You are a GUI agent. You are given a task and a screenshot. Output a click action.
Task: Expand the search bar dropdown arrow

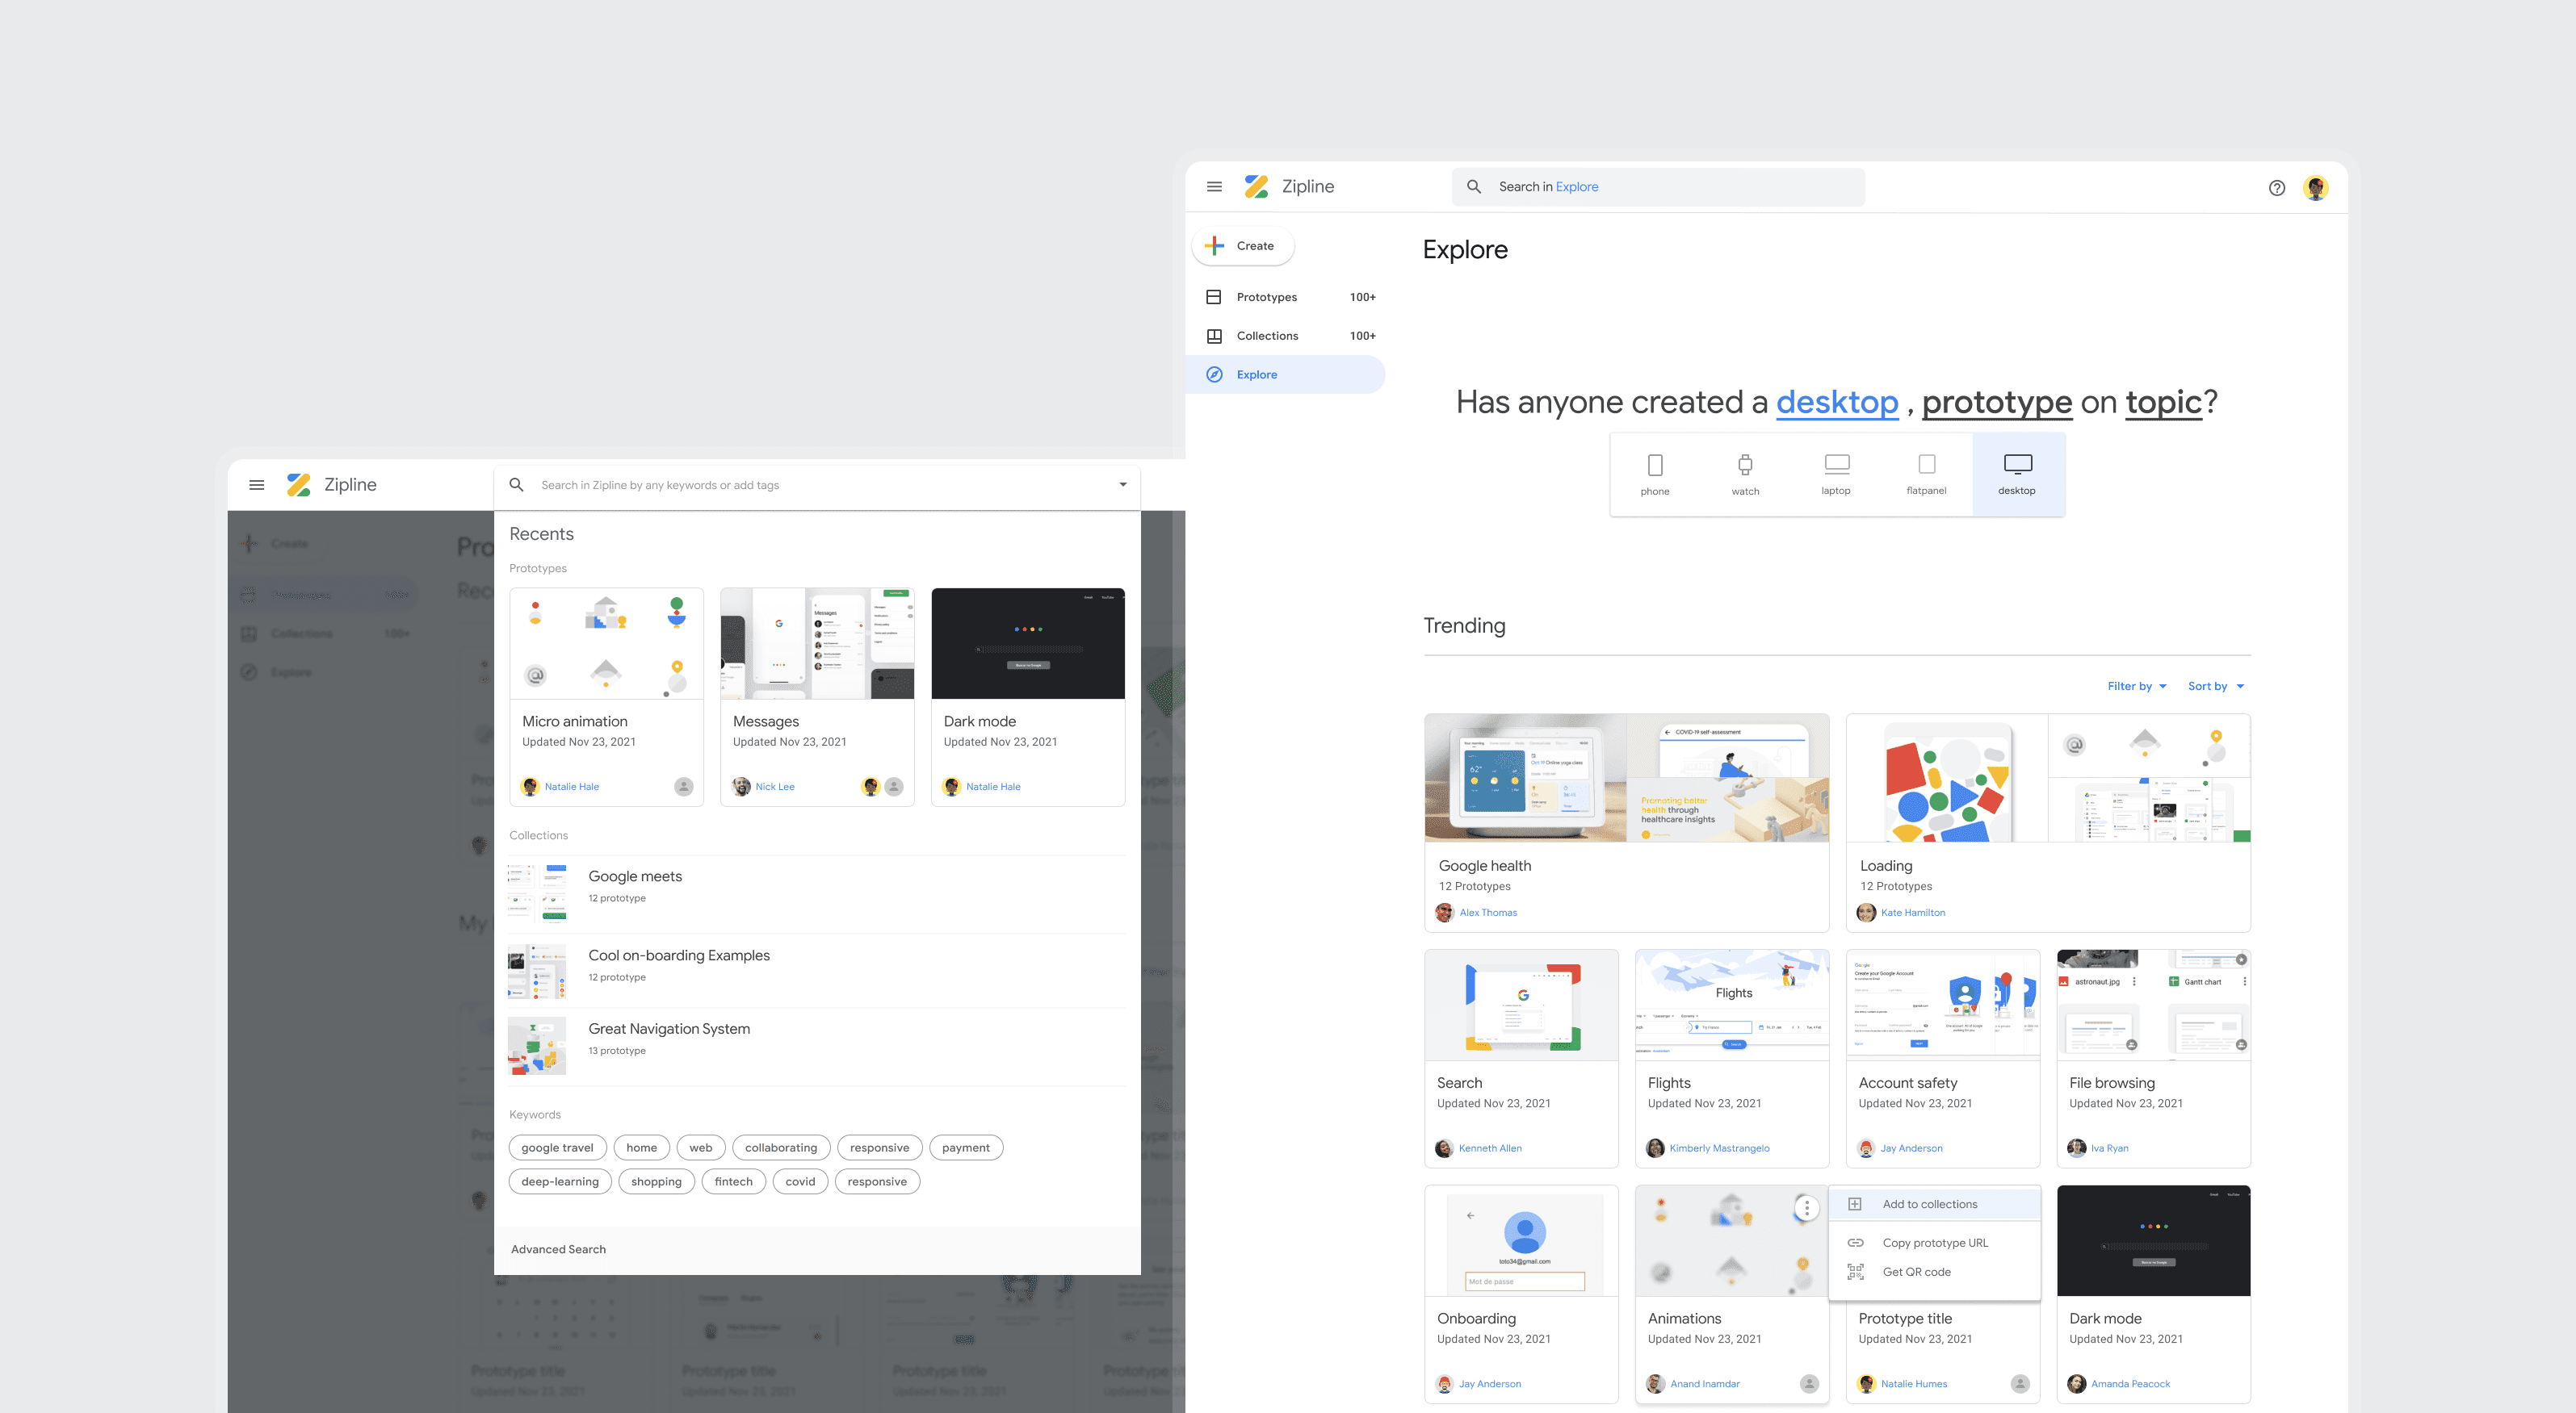click(1122, 485)
